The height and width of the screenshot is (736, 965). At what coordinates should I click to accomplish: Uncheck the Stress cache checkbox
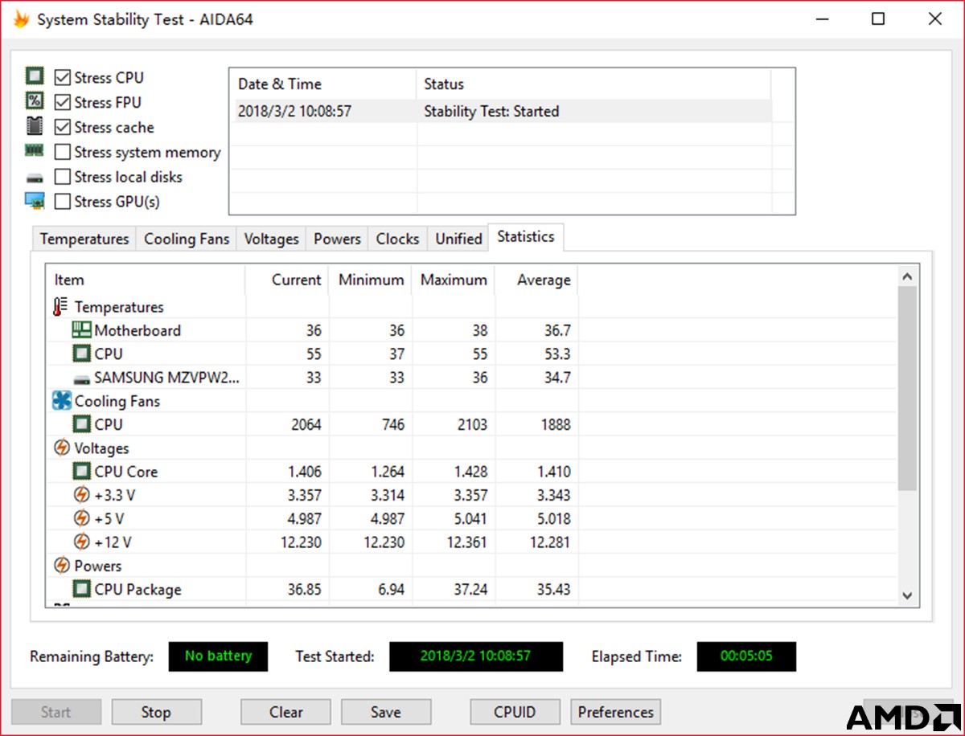pyautogui.click(x=63, y=128)
